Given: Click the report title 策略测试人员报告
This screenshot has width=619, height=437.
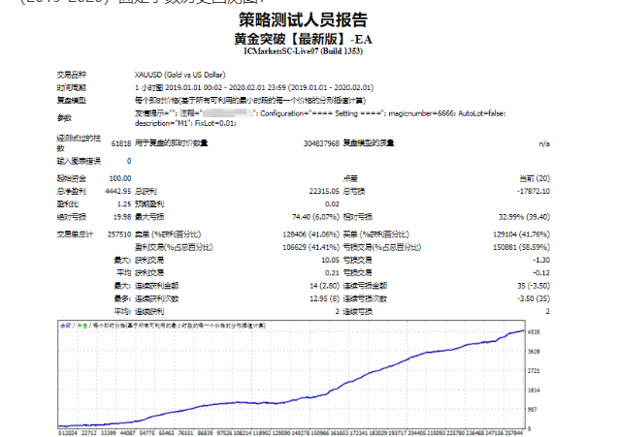Looking at the screenshot, I should pos(303,19).
